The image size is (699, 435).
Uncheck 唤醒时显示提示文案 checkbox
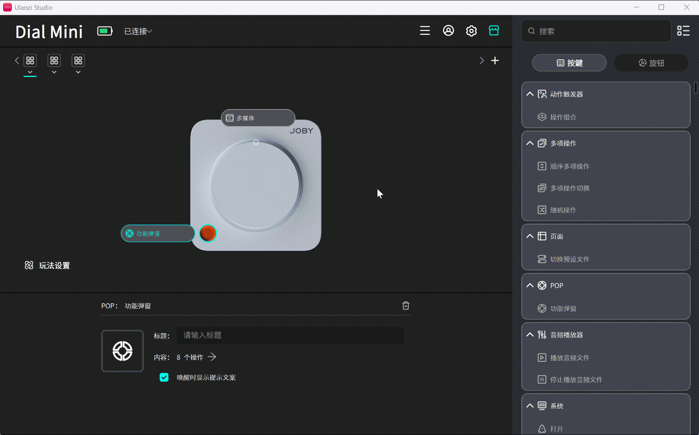click(x=164, y=378)
